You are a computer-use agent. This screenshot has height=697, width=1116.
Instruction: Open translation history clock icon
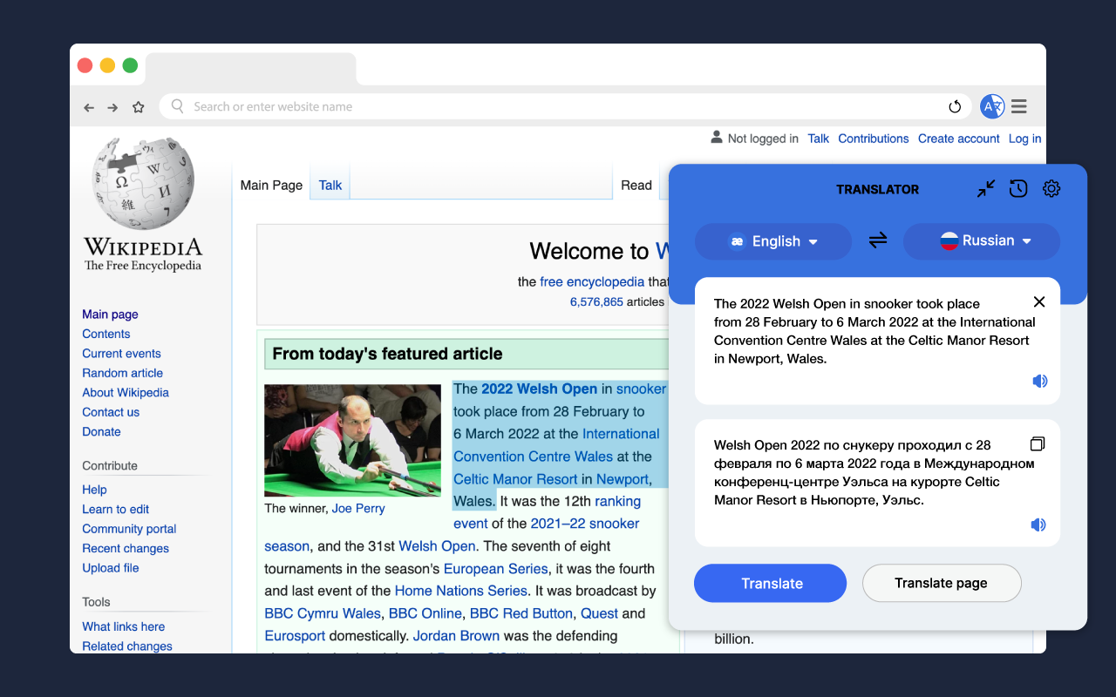pyautogui.click(x=1018, y=189)
